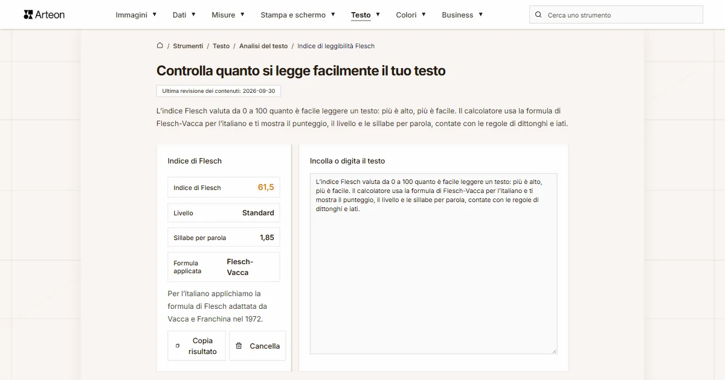Go to home via breadcrumb house icon
Screen dimensions: 725x380
(x=160, y=45)
